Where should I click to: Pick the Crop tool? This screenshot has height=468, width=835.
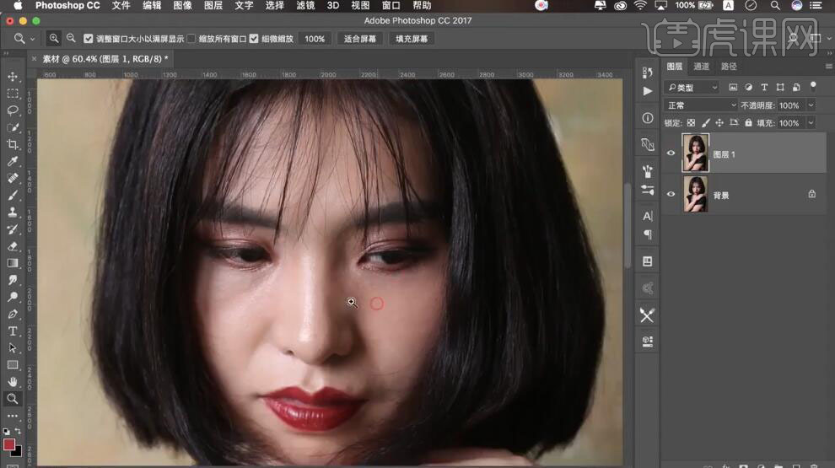click(13, 144)
